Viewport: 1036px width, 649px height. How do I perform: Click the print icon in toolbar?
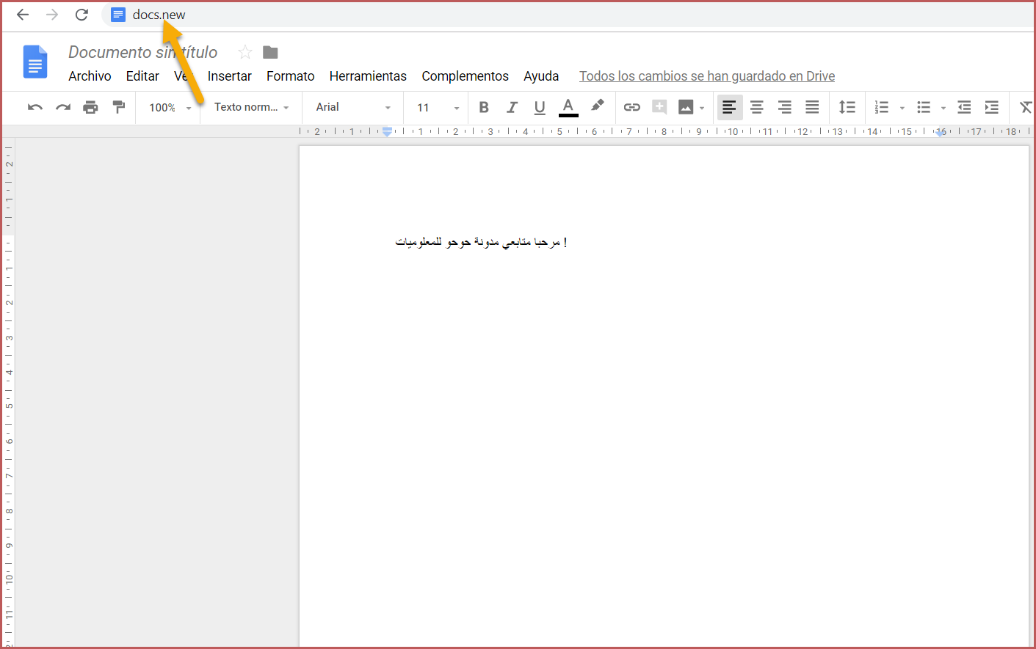click(x=90, y=108)
